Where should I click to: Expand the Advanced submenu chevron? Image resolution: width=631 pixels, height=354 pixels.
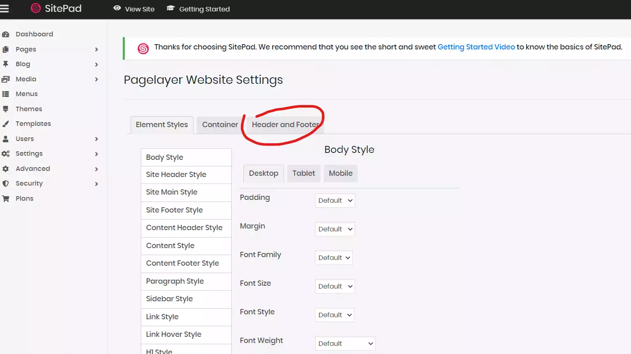[97, 169]
